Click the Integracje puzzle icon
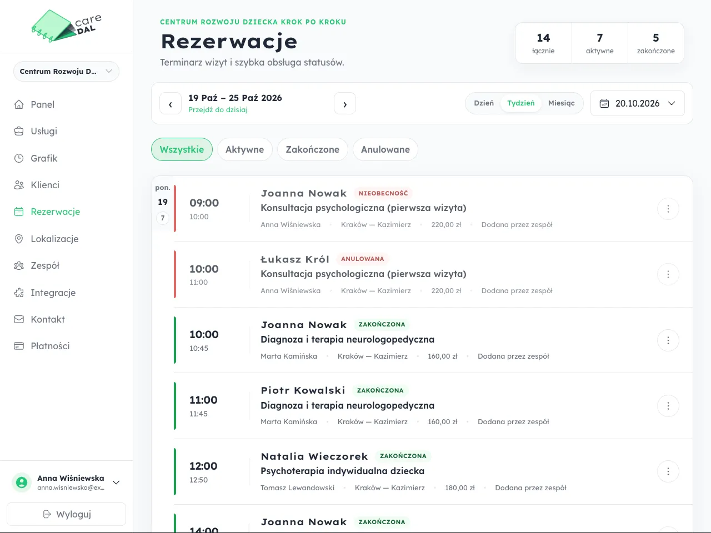This screenshot has width=711, height=533. pyautogui.click(x=19, y=293)
